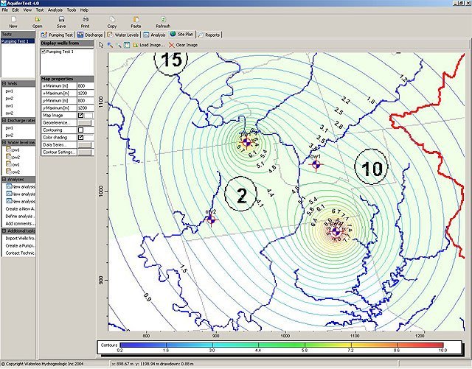
Task: Click the Copy toolbar icon
Action: click(112, 20)
